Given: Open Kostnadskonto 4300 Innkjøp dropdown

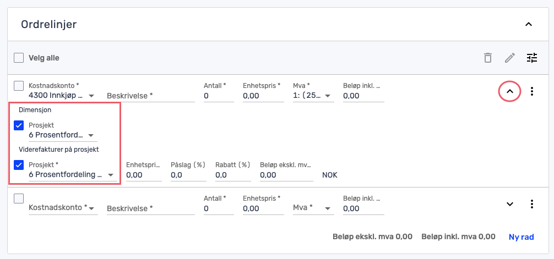Looking at the screenshot, I should click(x=63, y=96).
